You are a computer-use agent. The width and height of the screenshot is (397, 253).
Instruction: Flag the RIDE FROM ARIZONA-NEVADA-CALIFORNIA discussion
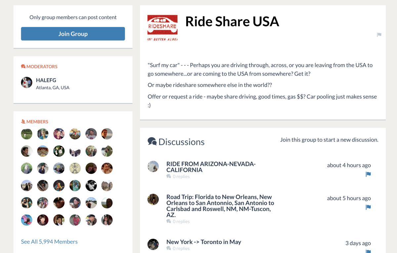(x=368, y=174)
